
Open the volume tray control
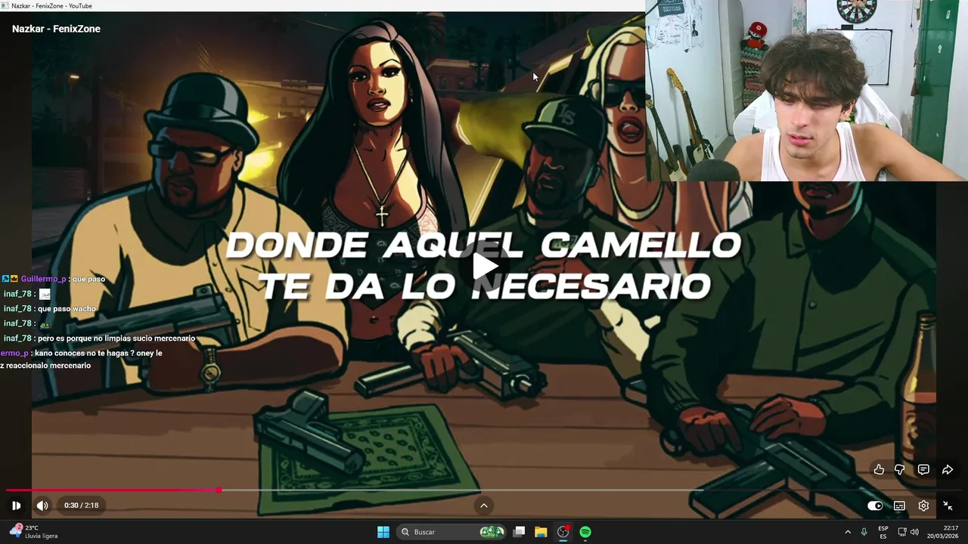point(914,532)
